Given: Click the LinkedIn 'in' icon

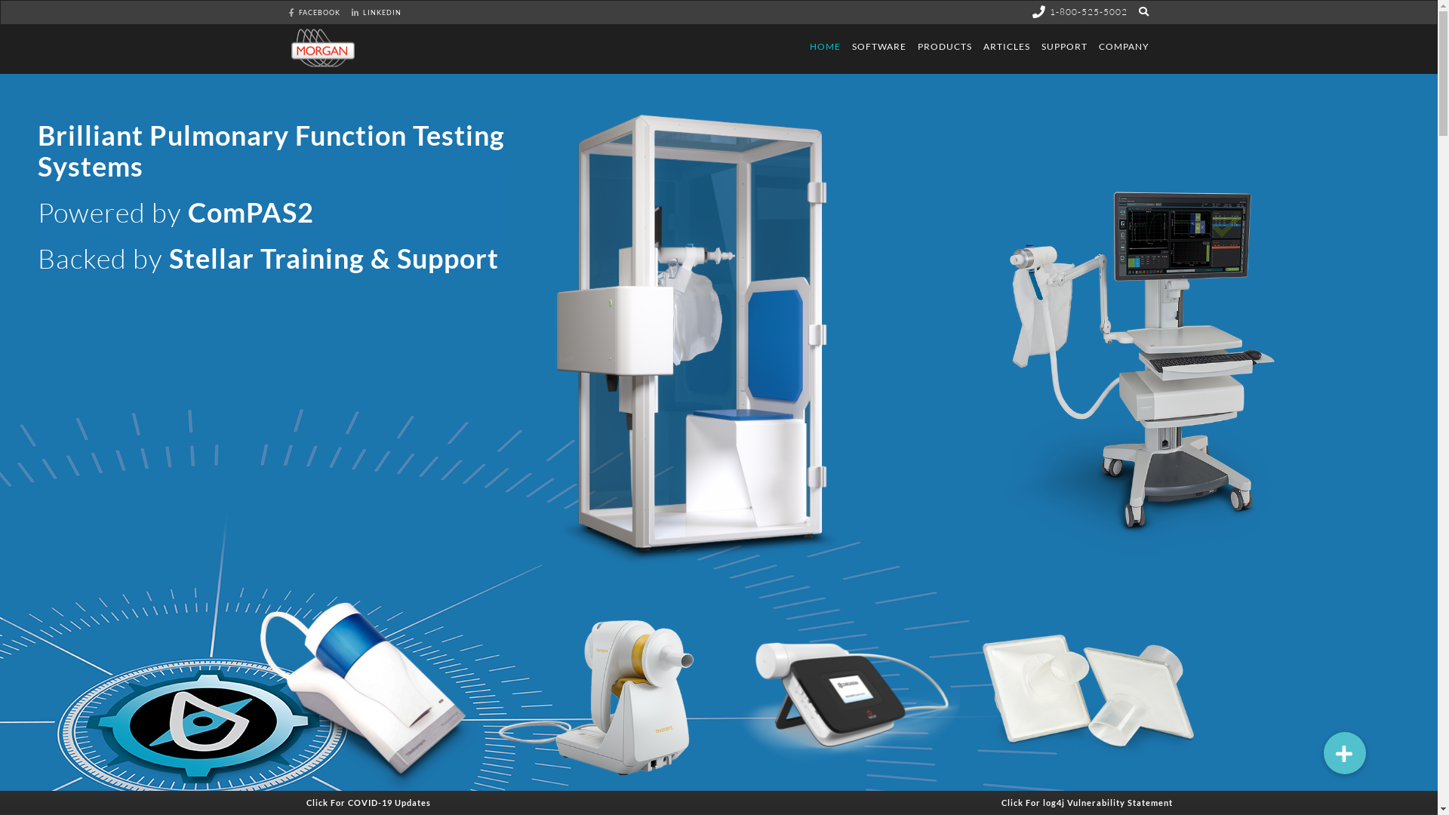Looking at the screenshot, I should (355, 12).
